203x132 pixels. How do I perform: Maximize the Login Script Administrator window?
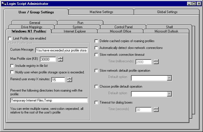(x=194, y=4)
